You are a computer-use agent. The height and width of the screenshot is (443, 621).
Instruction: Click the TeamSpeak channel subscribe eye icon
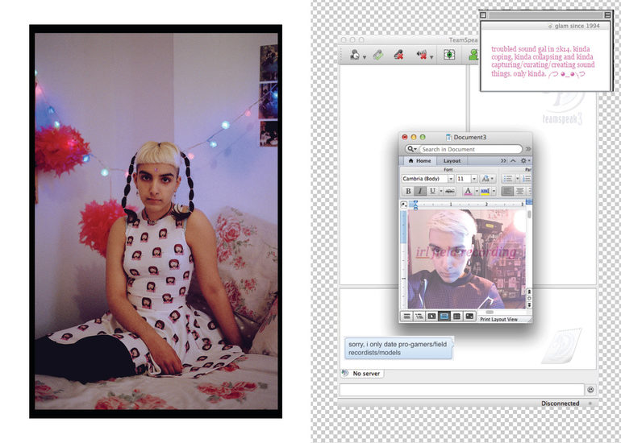click(449, 55)
